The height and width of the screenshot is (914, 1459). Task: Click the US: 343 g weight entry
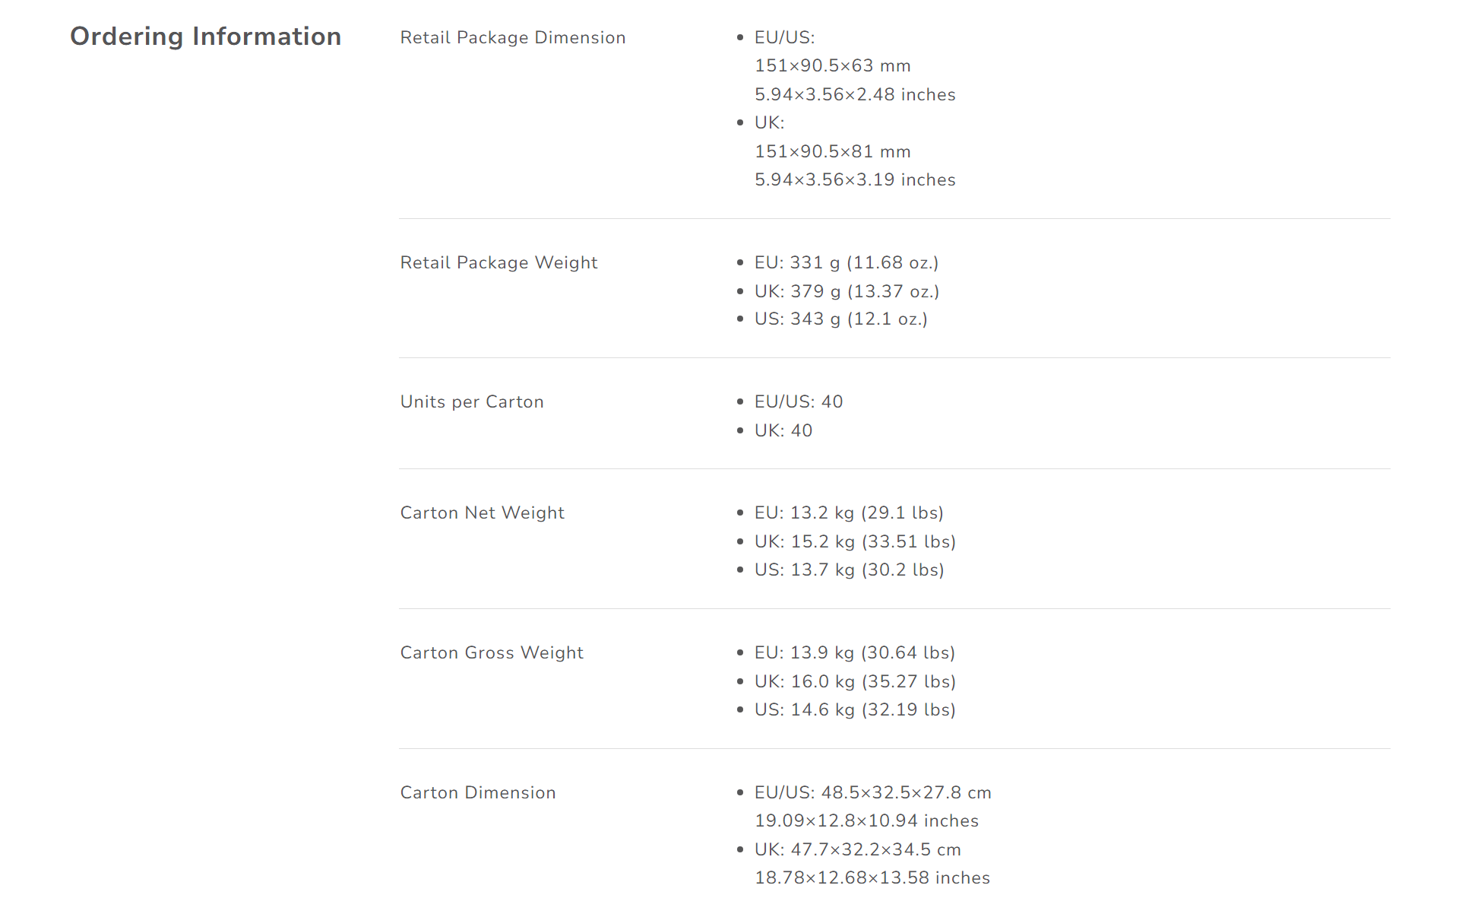[x=841, y=319]
